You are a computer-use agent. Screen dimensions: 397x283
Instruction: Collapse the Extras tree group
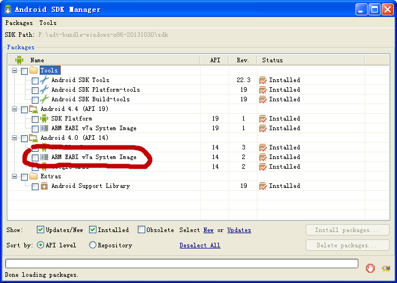[x=15, y=177]
